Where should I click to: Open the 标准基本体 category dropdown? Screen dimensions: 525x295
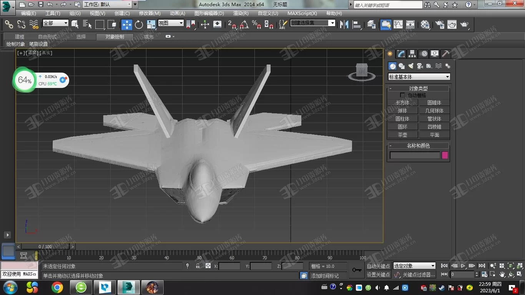(419, 77)
